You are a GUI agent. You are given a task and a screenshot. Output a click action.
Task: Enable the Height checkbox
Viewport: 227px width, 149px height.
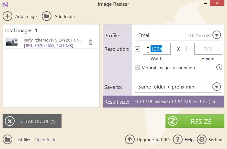click(189, 49)
